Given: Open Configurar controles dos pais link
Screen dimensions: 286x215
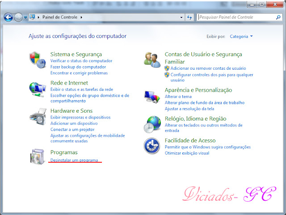Looking at the screenshot, I should pos(212,77).
